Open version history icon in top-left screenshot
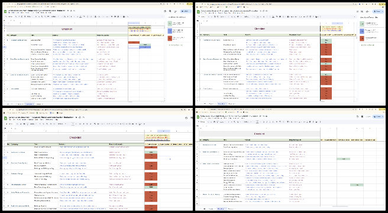 tap(165, 11)
